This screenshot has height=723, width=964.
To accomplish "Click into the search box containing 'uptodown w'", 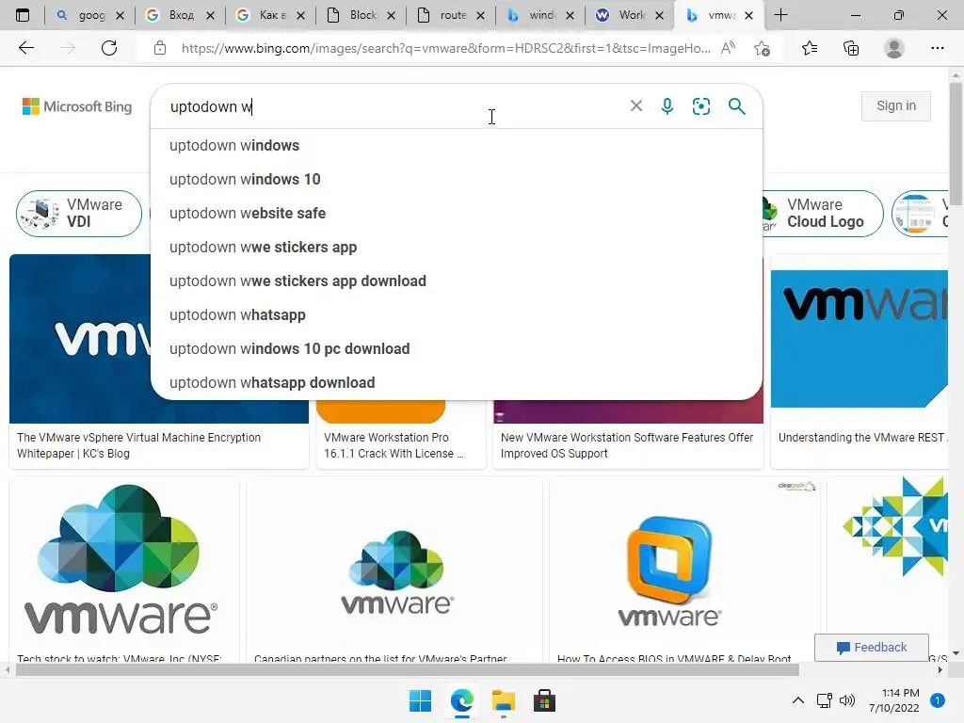I will coord(394,106).
